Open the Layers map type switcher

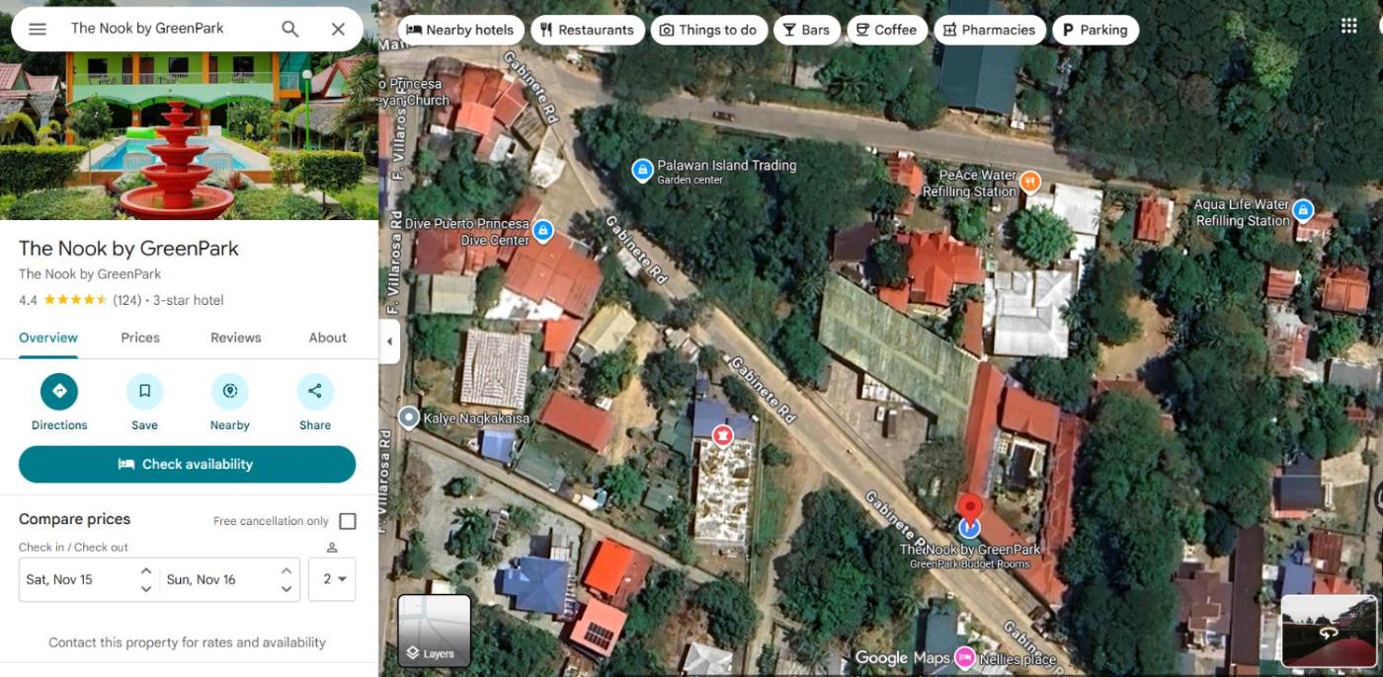coord(434,631)
